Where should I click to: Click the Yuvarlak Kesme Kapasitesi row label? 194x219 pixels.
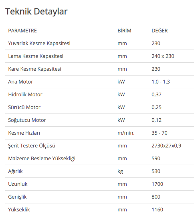(39, 44)
